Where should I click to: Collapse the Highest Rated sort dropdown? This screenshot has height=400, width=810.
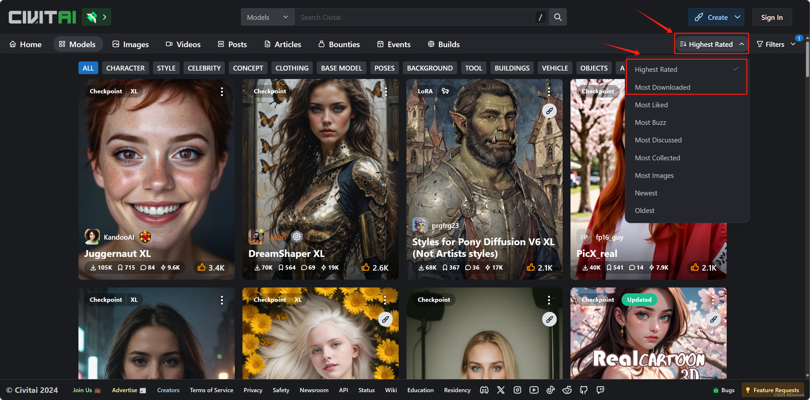pyautogui.click(x=712, y=44)
